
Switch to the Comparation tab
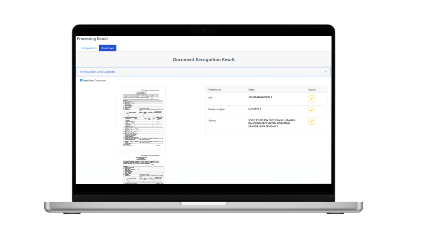pyautogui.click(x=89, y=48)
